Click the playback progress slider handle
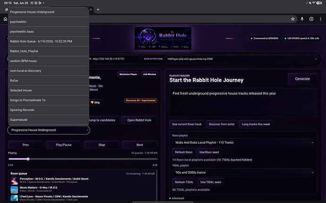The image size is (326, 203). (x=28, y=159)
